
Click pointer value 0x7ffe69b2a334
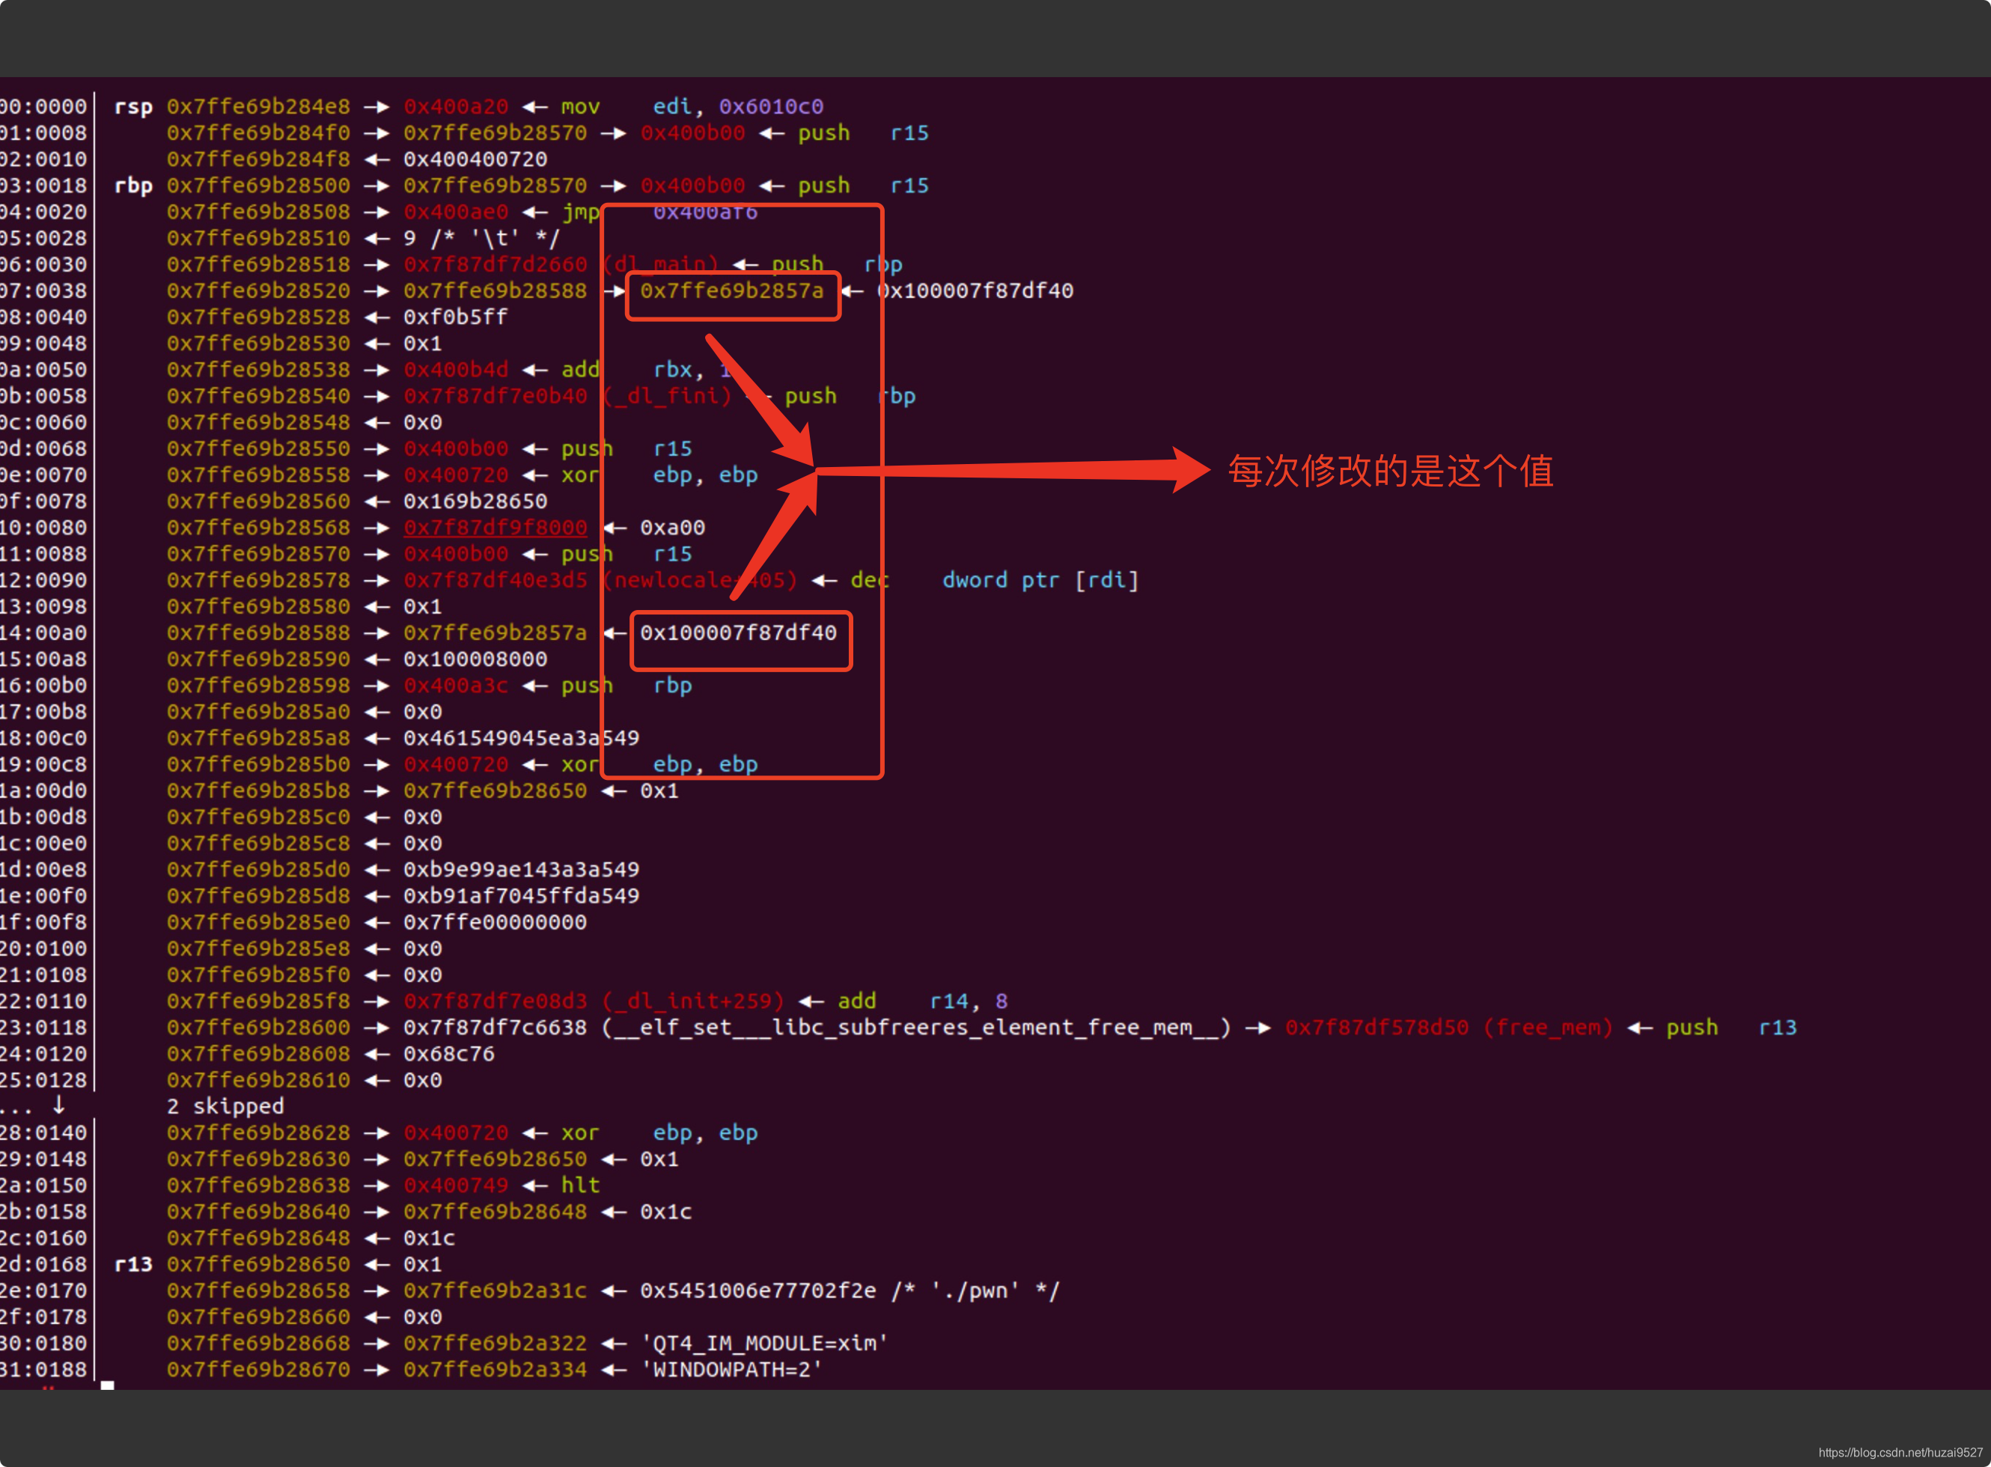click(495, 1369)
